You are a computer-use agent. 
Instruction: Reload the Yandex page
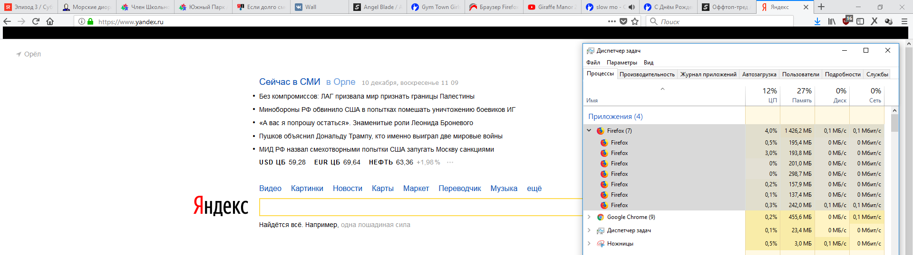coord(36,21)
